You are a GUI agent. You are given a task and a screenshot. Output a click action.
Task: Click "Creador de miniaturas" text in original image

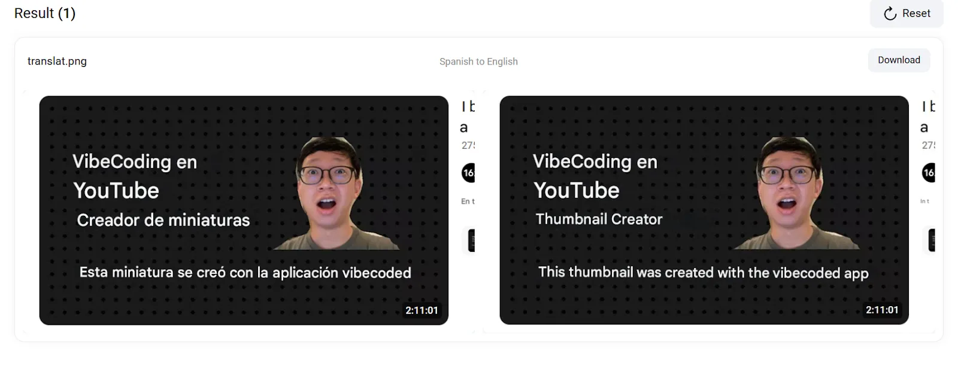click(x=163, y=220)
